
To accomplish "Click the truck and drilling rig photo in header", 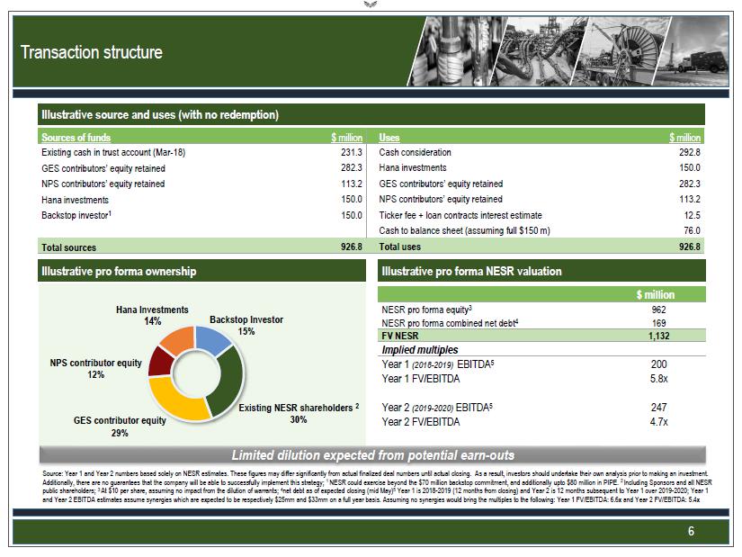I will 692,51.
